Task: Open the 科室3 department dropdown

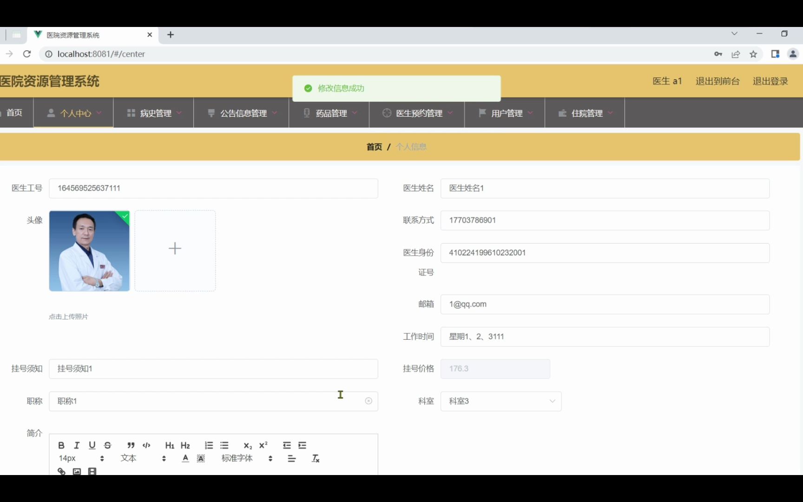Action: [500, 401]
